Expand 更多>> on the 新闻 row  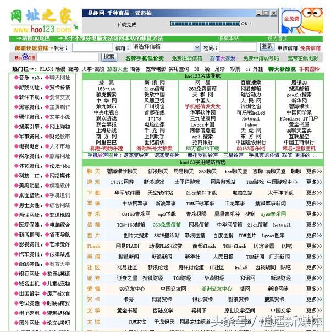tap(314, 257)
